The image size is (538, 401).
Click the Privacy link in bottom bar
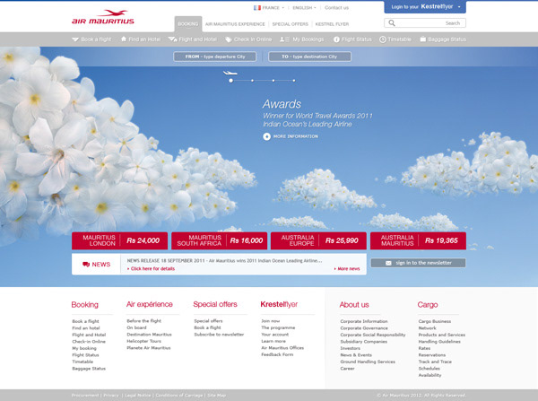pos(111,396)
